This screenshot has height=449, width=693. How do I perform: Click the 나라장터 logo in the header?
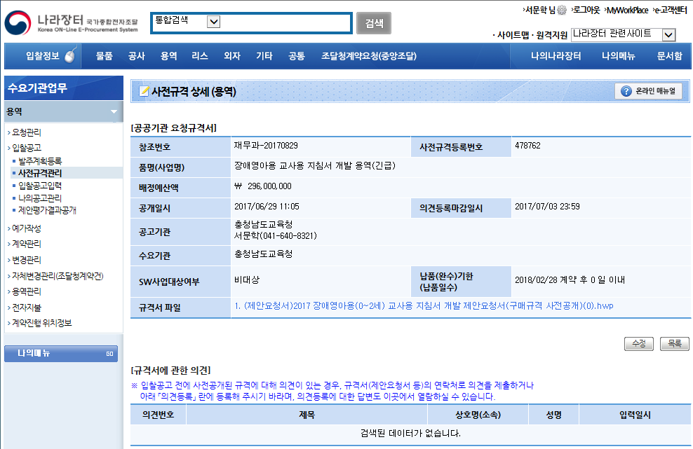(70, 22)
